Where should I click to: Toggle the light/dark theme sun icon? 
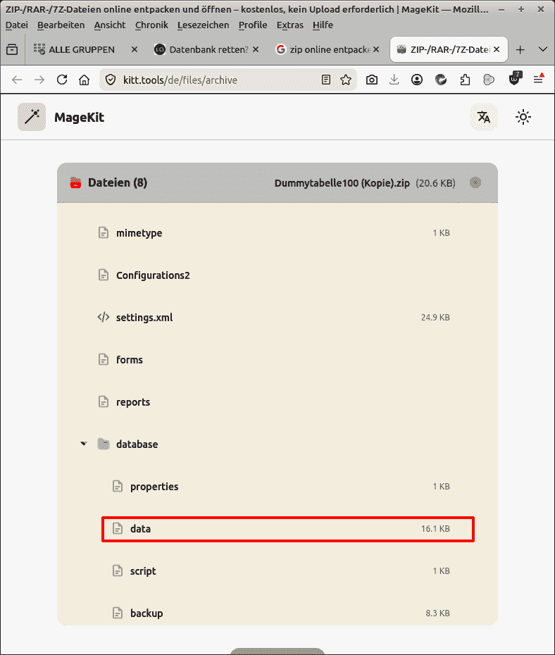pyautogui.click(x=523, y=117)
